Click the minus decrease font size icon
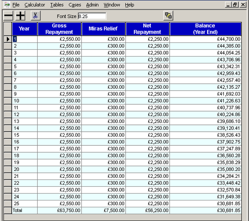Screen dimensions: 249x221 8,15
